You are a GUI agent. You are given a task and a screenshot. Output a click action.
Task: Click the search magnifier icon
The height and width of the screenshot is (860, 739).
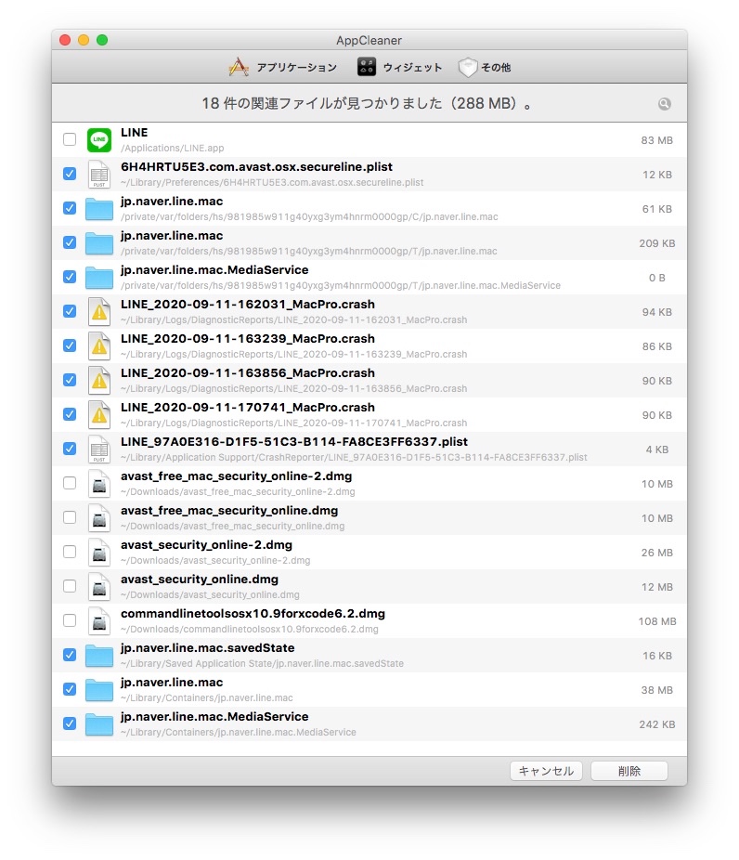[665, 104]
